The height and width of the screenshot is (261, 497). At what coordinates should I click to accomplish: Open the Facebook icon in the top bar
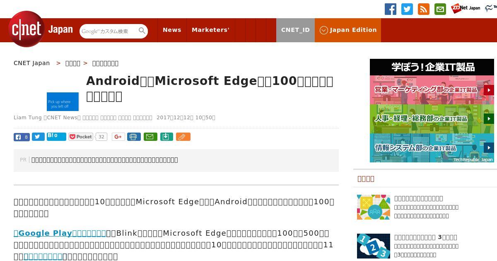pyautogui.click(x=391, y=9)
